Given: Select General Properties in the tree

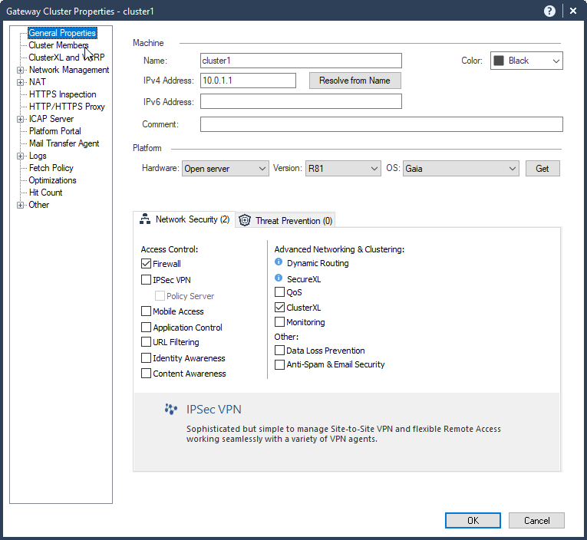Looking at the screenshot, I should tap(62, 33).
